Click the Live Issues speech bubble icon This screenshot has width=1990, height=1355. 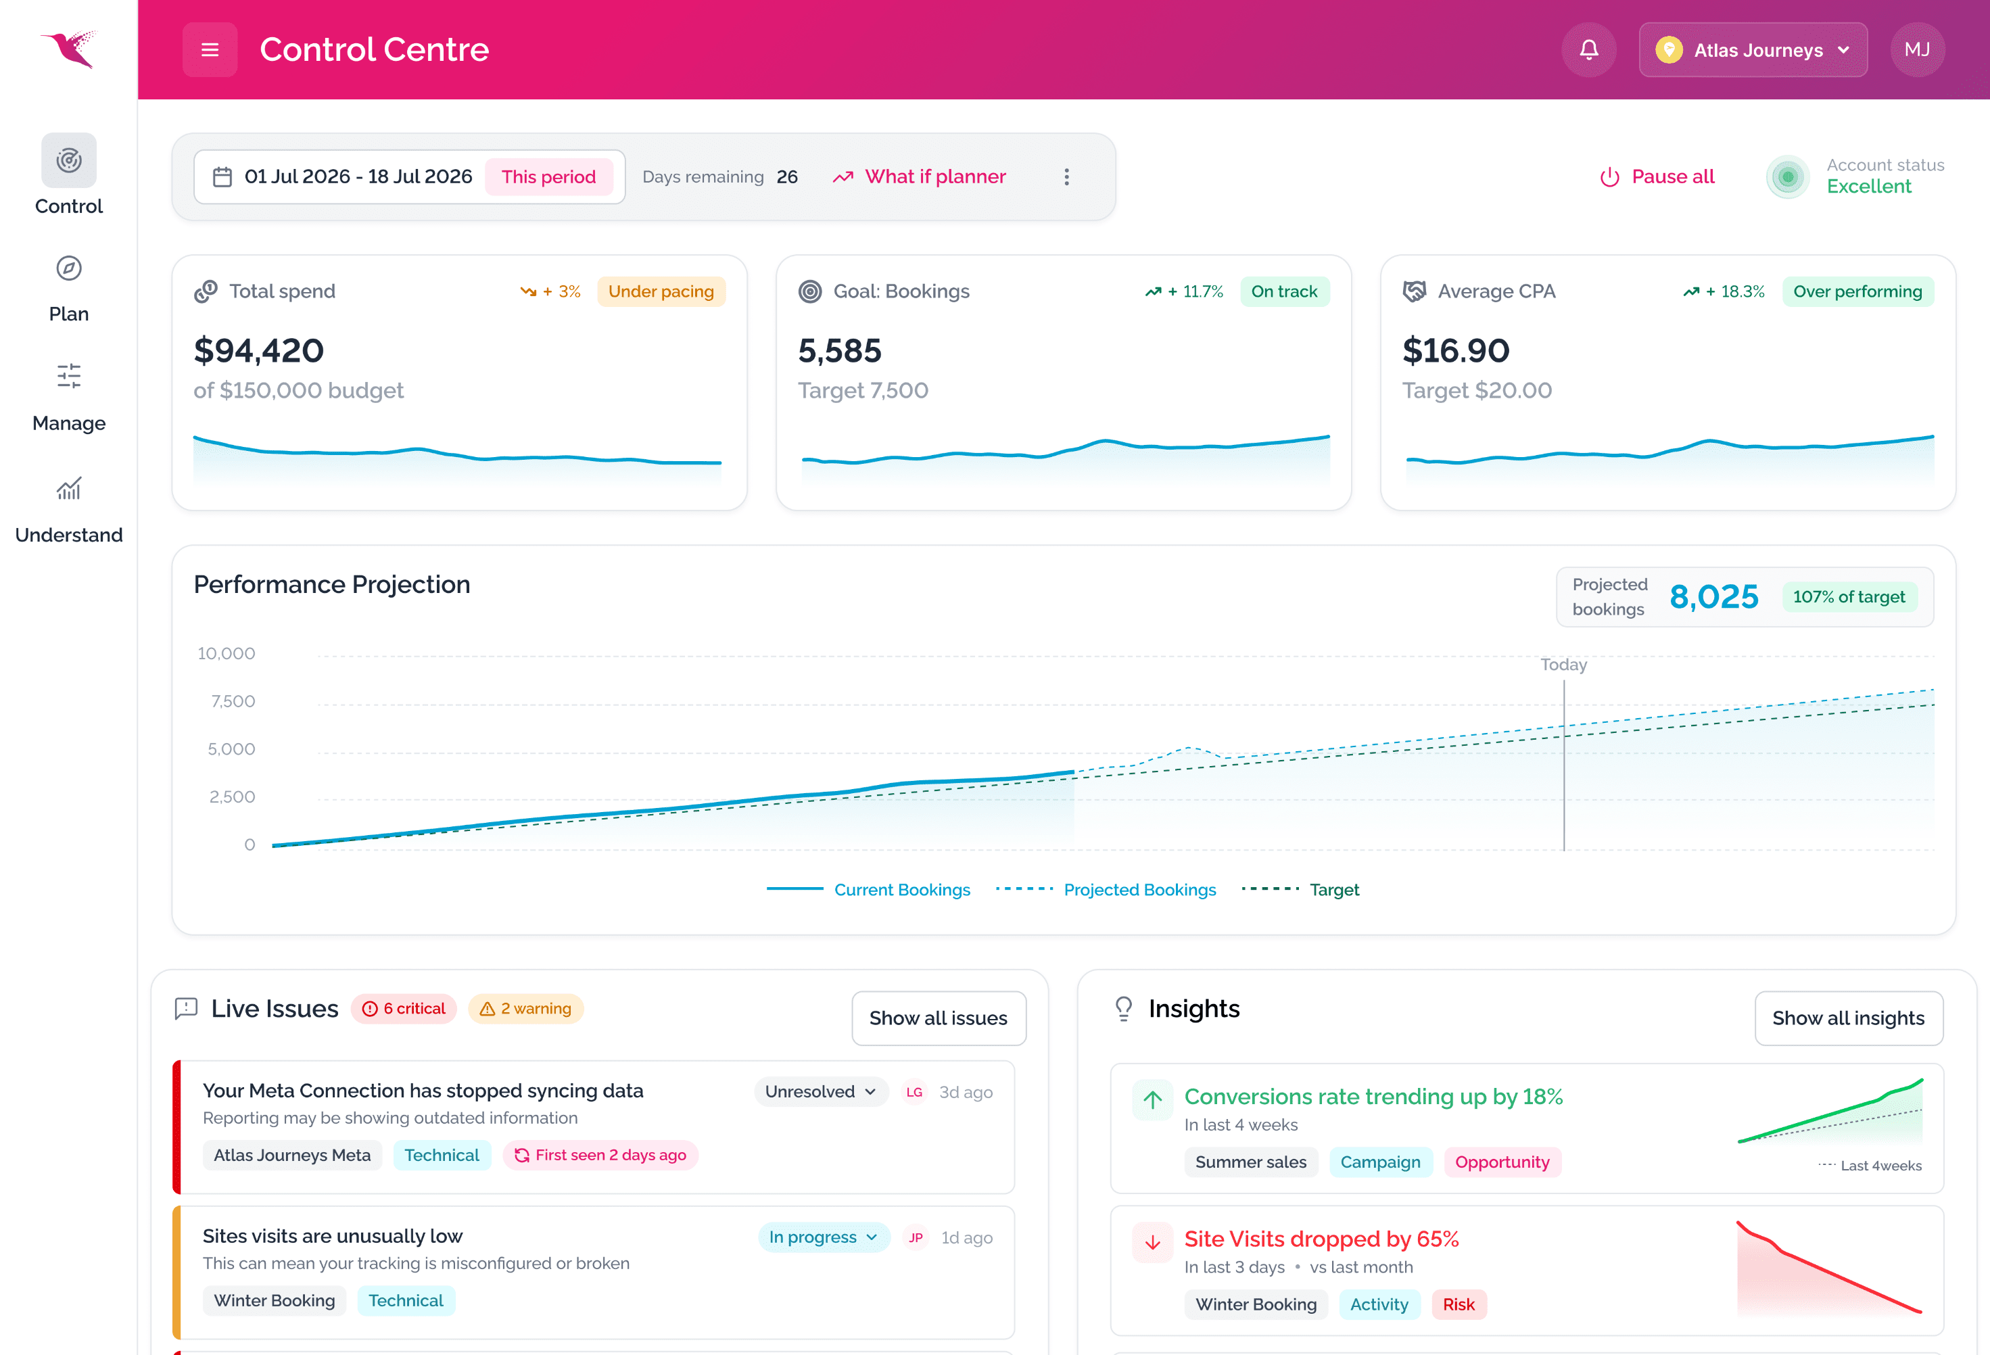coord(186,1008)
